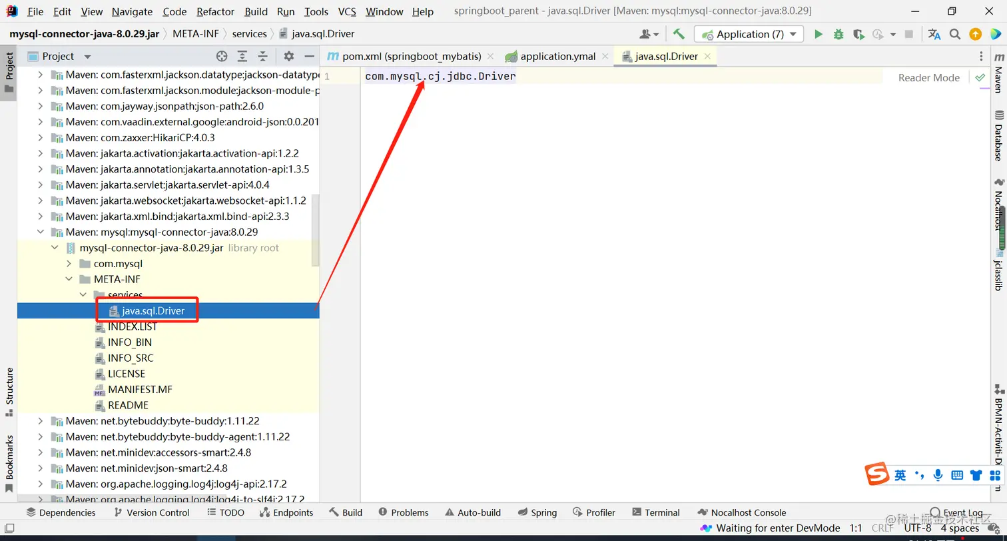Open the VCS menu
The height and width of the screenshot is (541, 1007).
347,12
